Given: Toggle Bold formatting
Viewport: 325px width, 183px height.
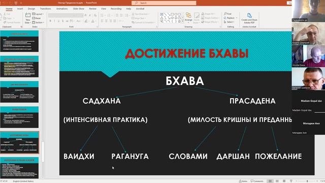Looking at the screenshot, I should [x=50, y=21].
